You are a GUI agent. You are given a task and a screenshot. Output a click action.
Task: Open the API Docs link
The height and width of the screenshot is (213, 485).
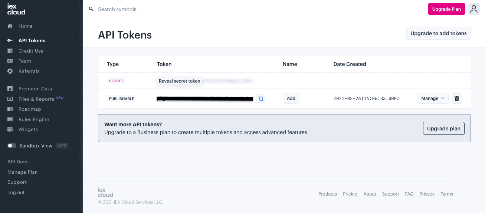tap(18, 162)
